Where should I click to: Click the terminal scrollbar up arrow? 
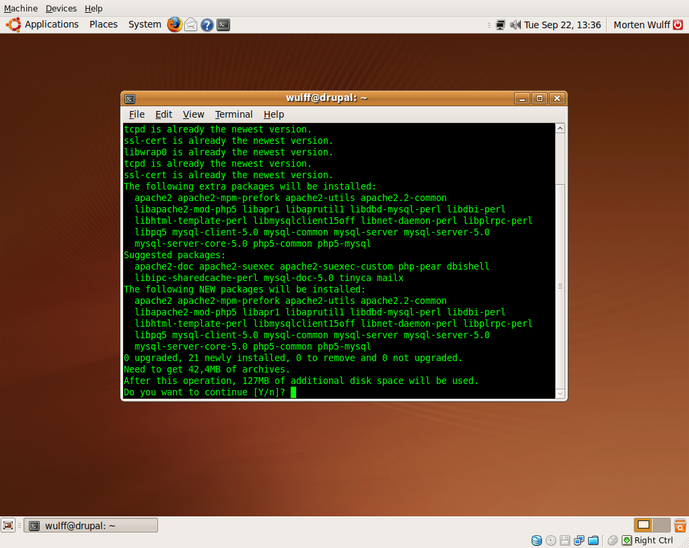(560, 128)
